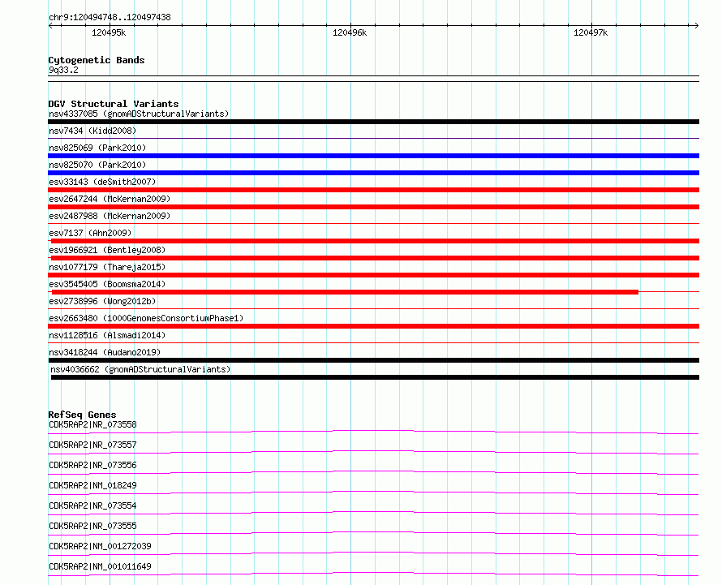Select esv2487988 (McKernan2009) label
The width and height of the screenshot is (722, 585).
coord(110,216)
